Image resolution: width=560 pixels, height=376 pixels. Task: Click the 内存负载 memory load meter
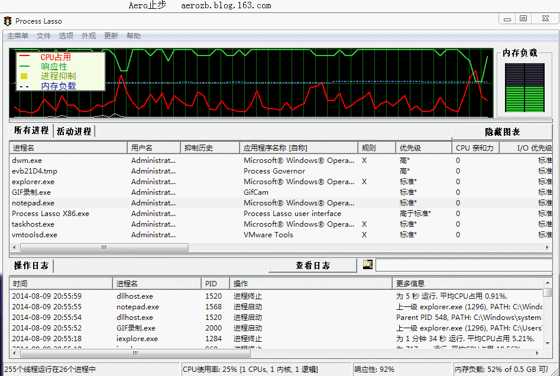coord(525,88)
